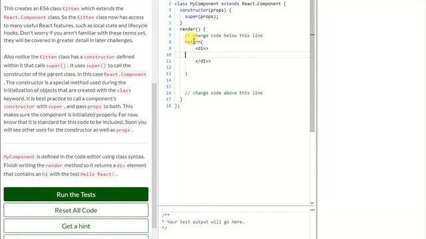Click 'change code above this line' comment
The width and height of the screenshot is (426, 239).
(224, 93)
